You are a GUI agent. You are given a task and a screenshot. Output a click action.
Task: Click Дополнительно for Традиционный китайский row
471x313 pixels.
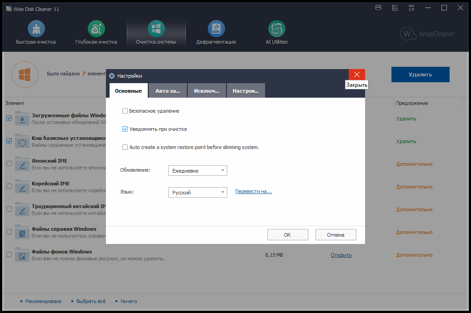414,209
